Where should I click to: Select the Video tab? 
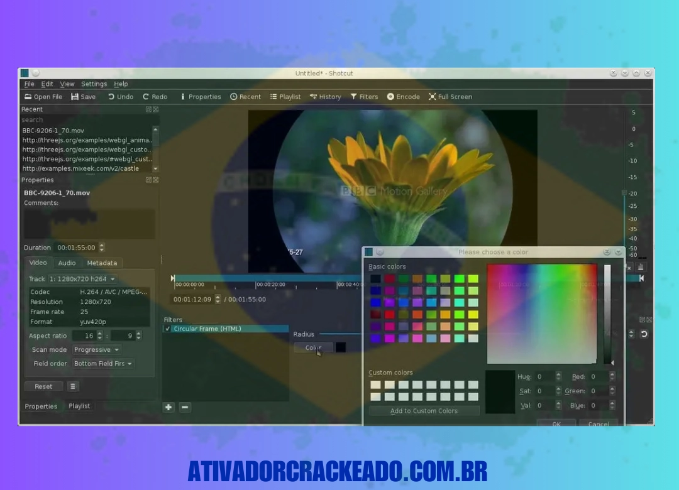(x=38, y=263)
